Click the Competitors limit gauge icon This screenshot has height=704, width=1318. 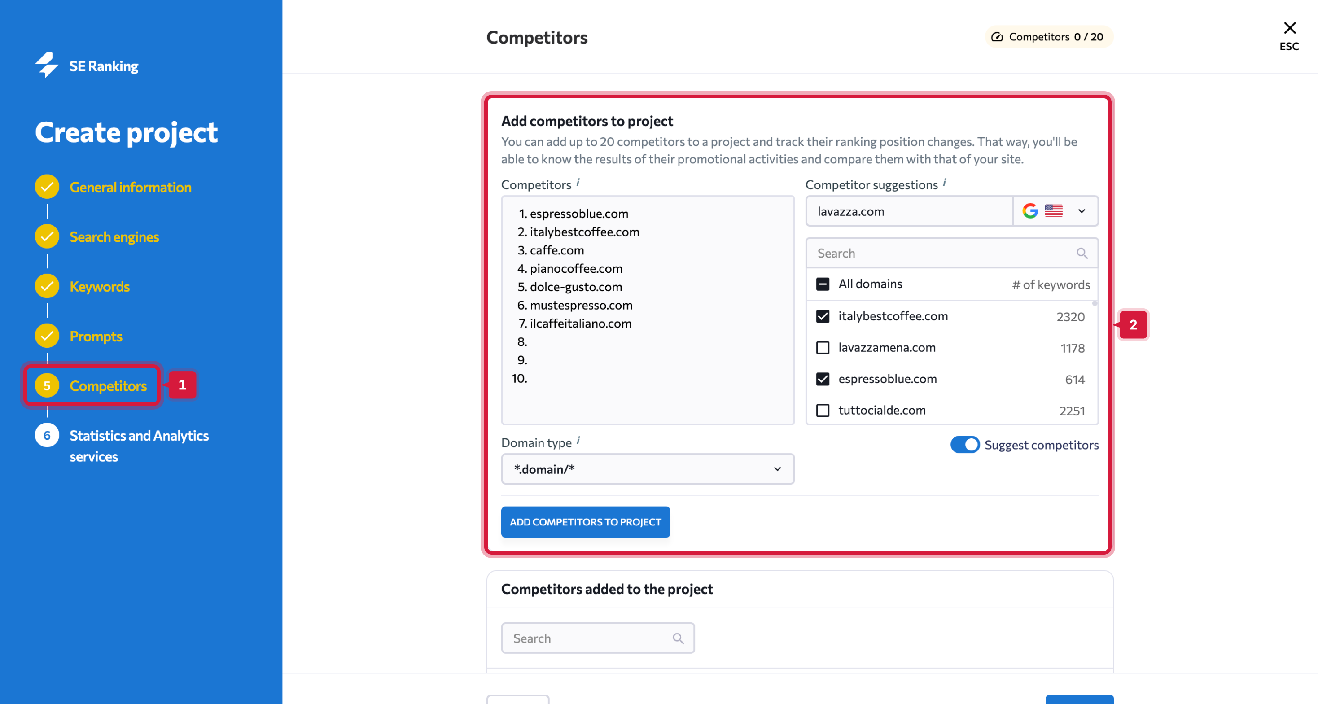[997, 37]
